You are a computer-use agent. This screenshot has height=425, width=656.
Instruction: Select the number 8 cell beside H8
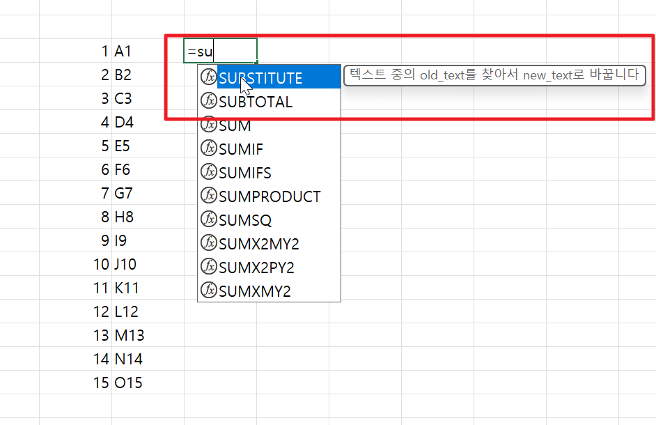point(76,217)
